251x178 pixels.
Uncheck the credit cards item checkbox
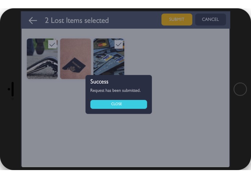coord(118,44)
